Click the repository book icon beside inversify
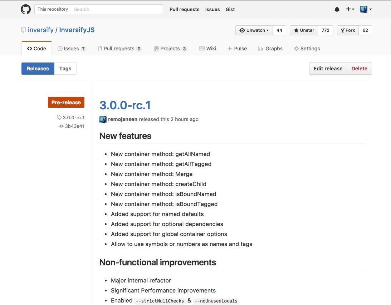 pyautogui.click(x=24, y=30)
